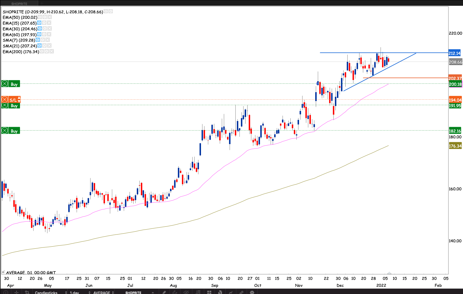
Task: Remove the EMA(200) indicator with X
Action: [51, 51]
